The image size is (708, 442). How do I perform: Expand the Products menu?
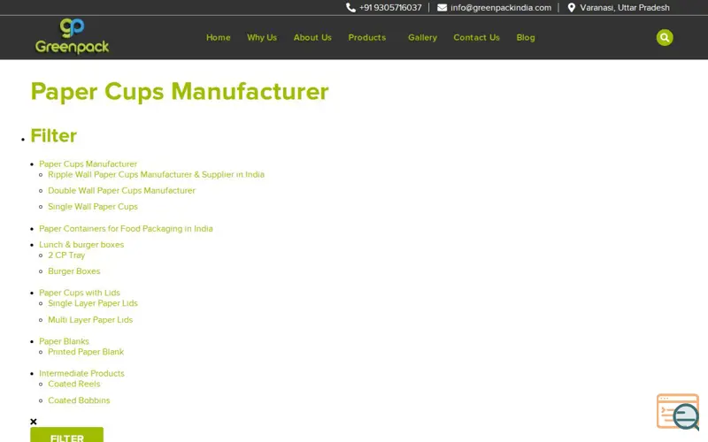(366, 37)
